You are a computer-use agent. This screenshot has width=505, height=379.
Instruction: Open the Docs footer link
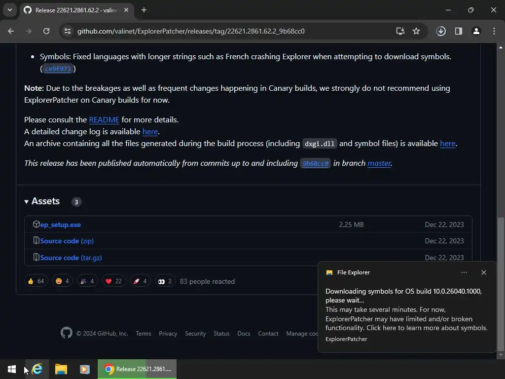pos(244,334)
